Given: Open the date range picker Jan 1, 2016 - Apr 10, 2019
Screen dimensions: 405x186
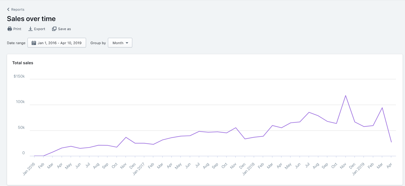Looking at the screenshot, I should (57, 43).
